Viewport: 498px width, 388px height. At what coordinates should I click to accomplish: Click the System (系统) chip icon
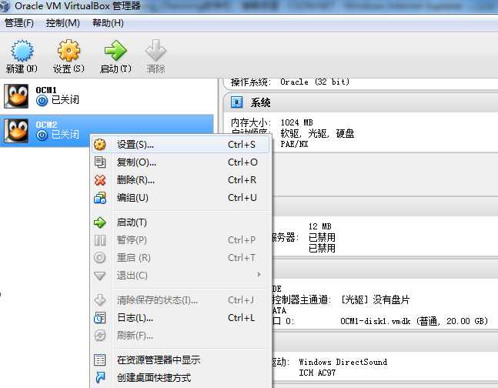pos(237,102)
